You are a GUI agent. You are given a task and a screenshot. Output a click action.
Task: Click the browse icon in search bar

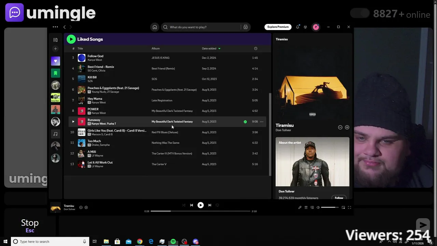click(x=245, y=27)
